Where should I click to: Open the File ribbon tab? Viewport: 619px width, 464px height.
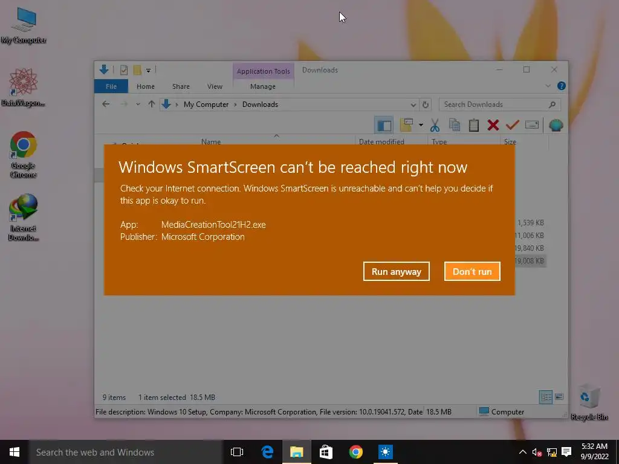coord(111,86)
